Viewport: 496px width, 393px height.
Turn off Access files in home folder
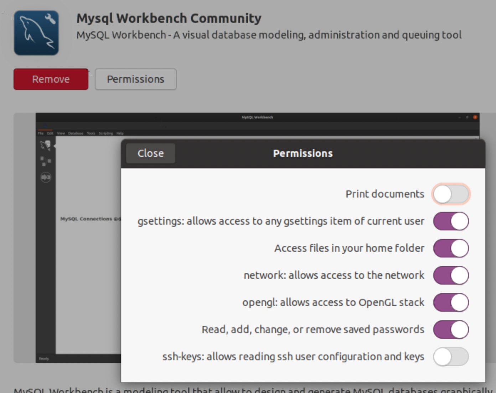(x=451, y=248)
